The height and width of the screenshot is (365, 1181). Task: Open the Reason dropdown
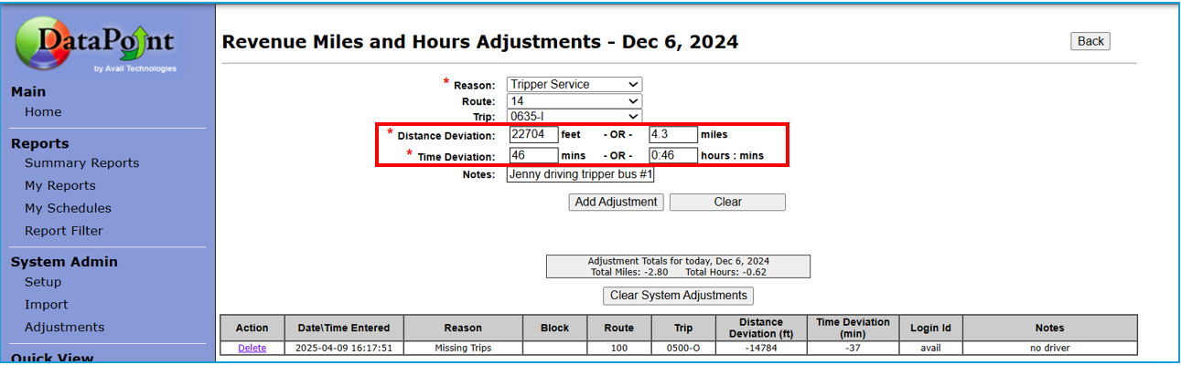coord(574,85)
